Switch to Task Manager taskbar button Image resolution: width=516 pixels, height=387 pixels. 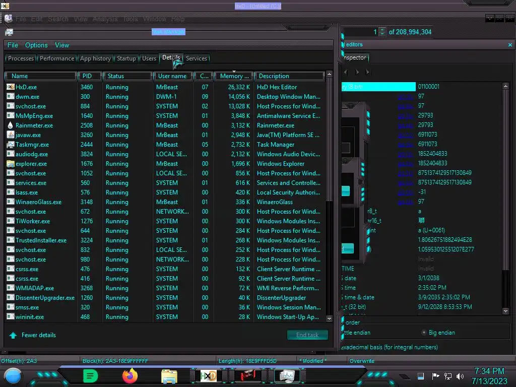click(287, 376)
